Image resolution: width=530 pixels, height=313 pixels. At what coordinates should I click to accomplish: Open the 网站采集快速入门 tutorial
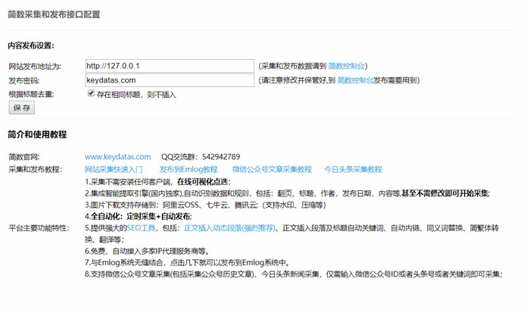[113, 169]
